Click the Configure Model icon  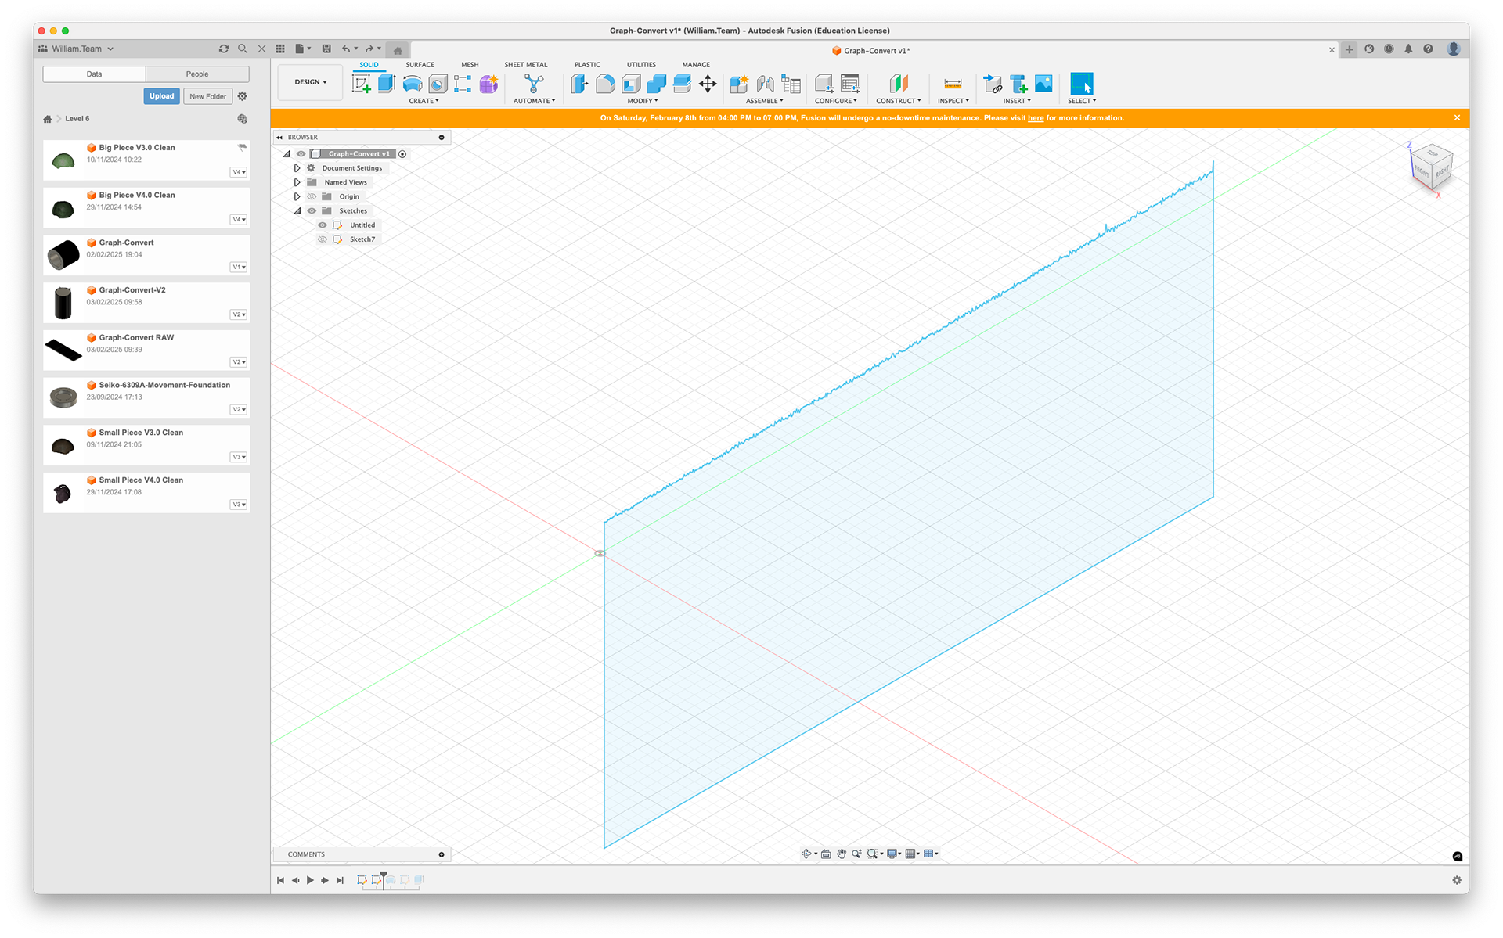[x=824, y=84]
